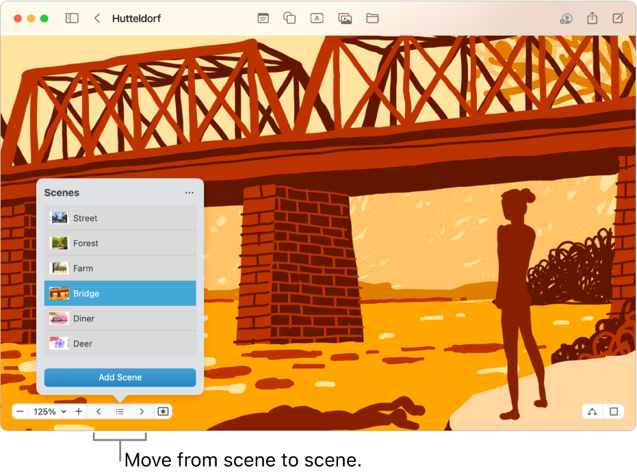Open the Share menu

(591, 18)
